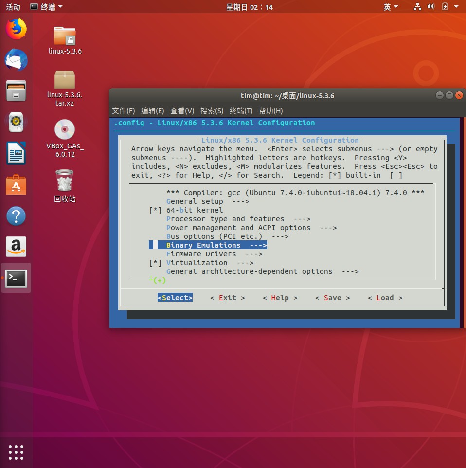Click the clock showing 星期日 02:14
Screen dimensions: 466x468
[x=250, y=7]
